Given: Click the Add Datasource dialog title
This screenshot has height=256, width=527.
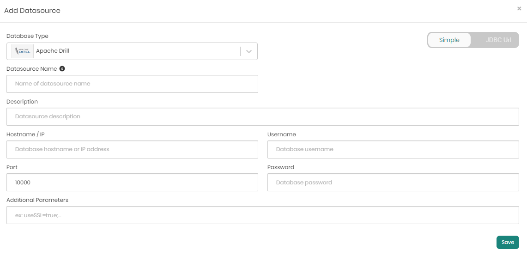Looking at the screenshot, I should pos(32,11).
